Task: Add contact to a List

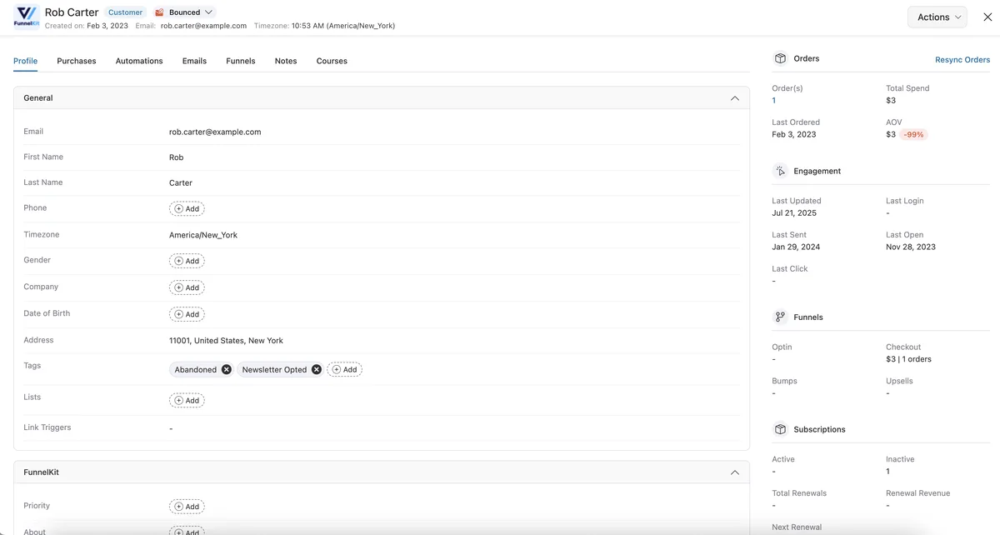Action: coord(187,400)
